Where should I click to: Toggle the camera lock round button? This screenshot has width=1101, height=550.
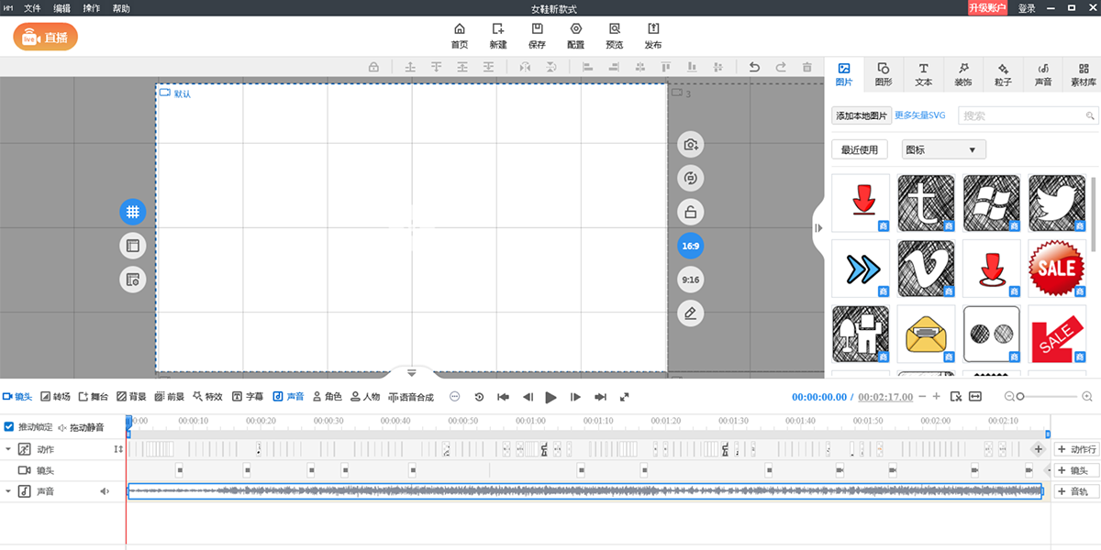pos(691,212)
